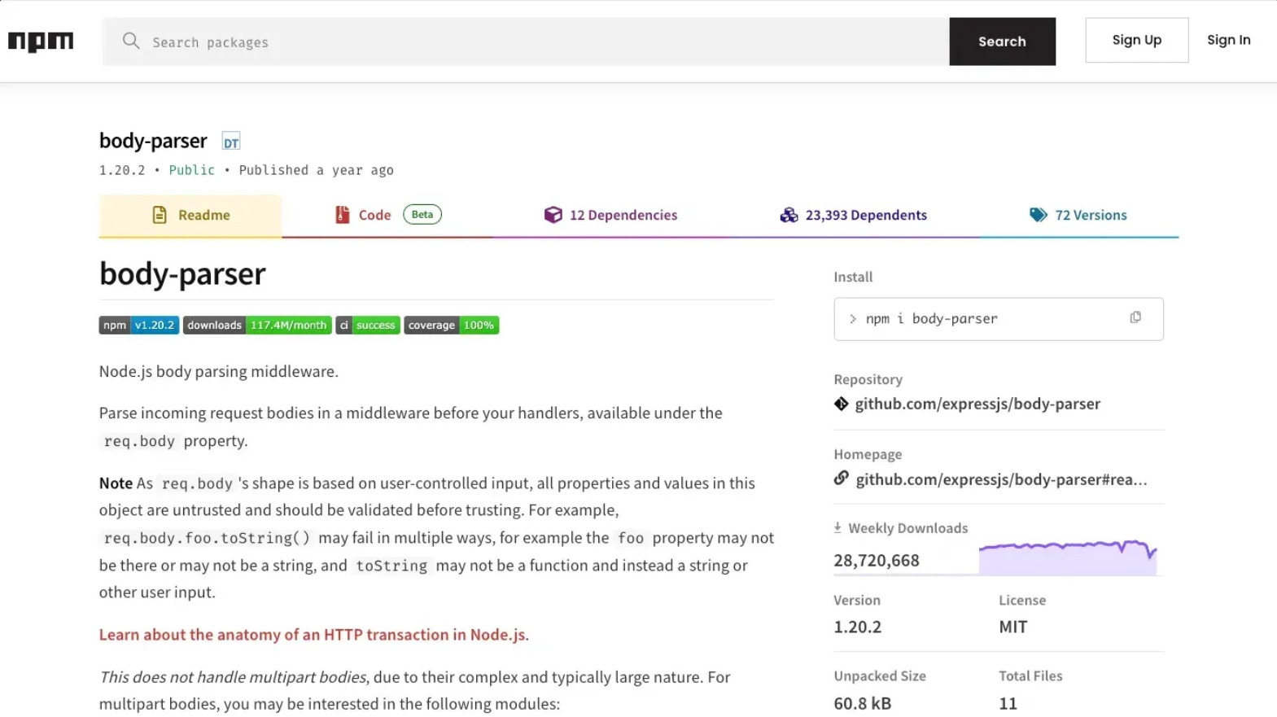Click the req.body.foo.toString() code snippet
The image size is (1277, 717).
coord(207,538)
